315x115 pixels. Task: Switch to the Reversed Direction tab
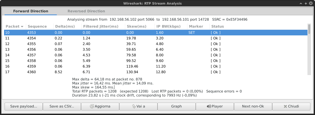86,11
